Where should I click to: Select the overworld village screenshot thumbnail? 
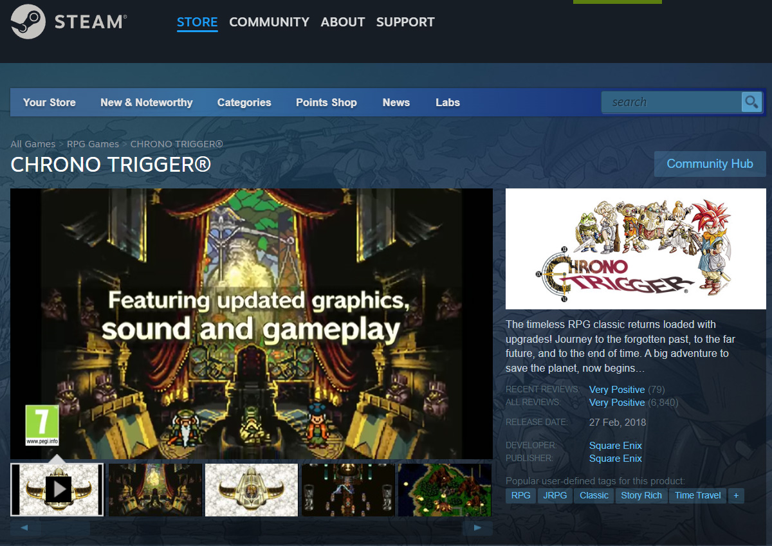(445, 490)
